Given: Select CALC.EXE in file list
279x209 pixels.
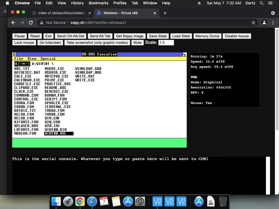Looking at the screenshot, I should (x=23, y=76).
